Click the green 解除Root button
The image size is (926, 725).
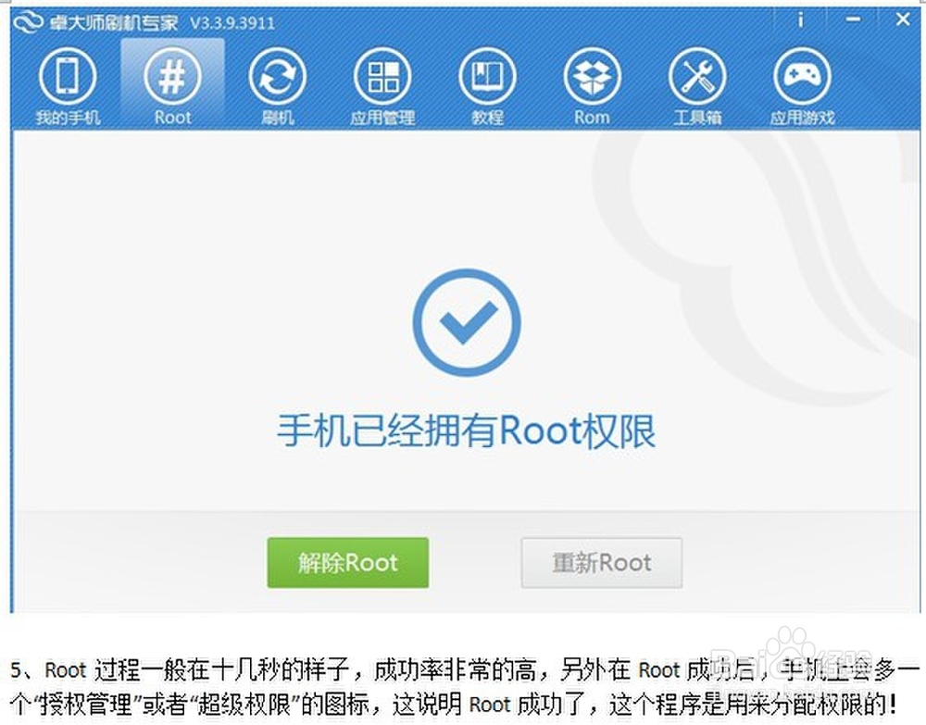tap(347, 562)
